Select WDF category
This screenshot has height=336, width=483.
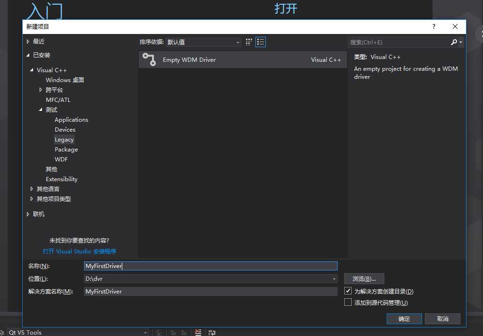pos(61,159)
